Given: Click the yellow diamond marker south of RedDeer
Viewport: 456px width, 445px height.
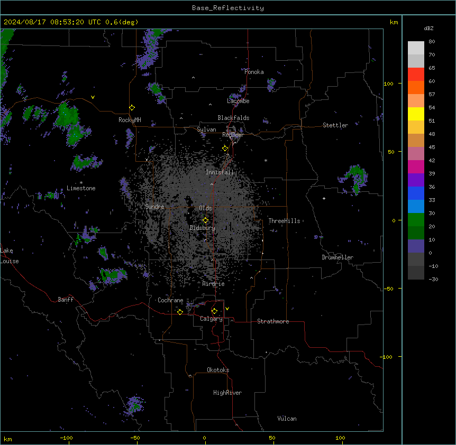Looking at the screenshot, I should 225,149.
